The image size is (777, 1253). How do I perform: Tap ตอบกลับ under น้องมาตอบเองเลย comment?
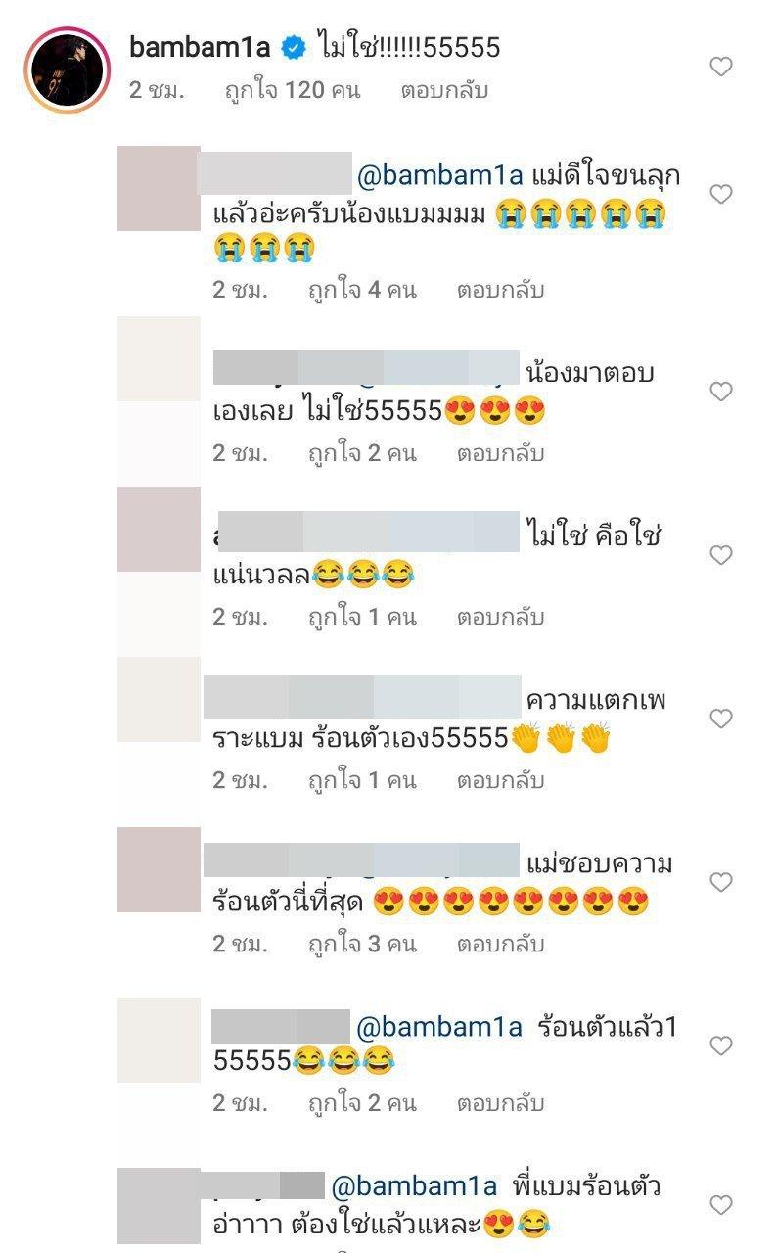[x=500, y=453]
